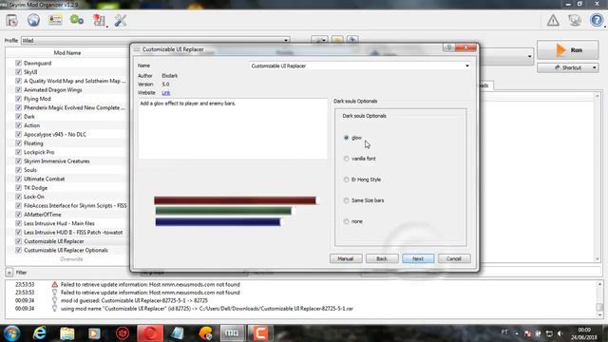This screenshot has width=608, height=342.
Task: Select the Er Hong Style radio option
Action: point(346,180)
